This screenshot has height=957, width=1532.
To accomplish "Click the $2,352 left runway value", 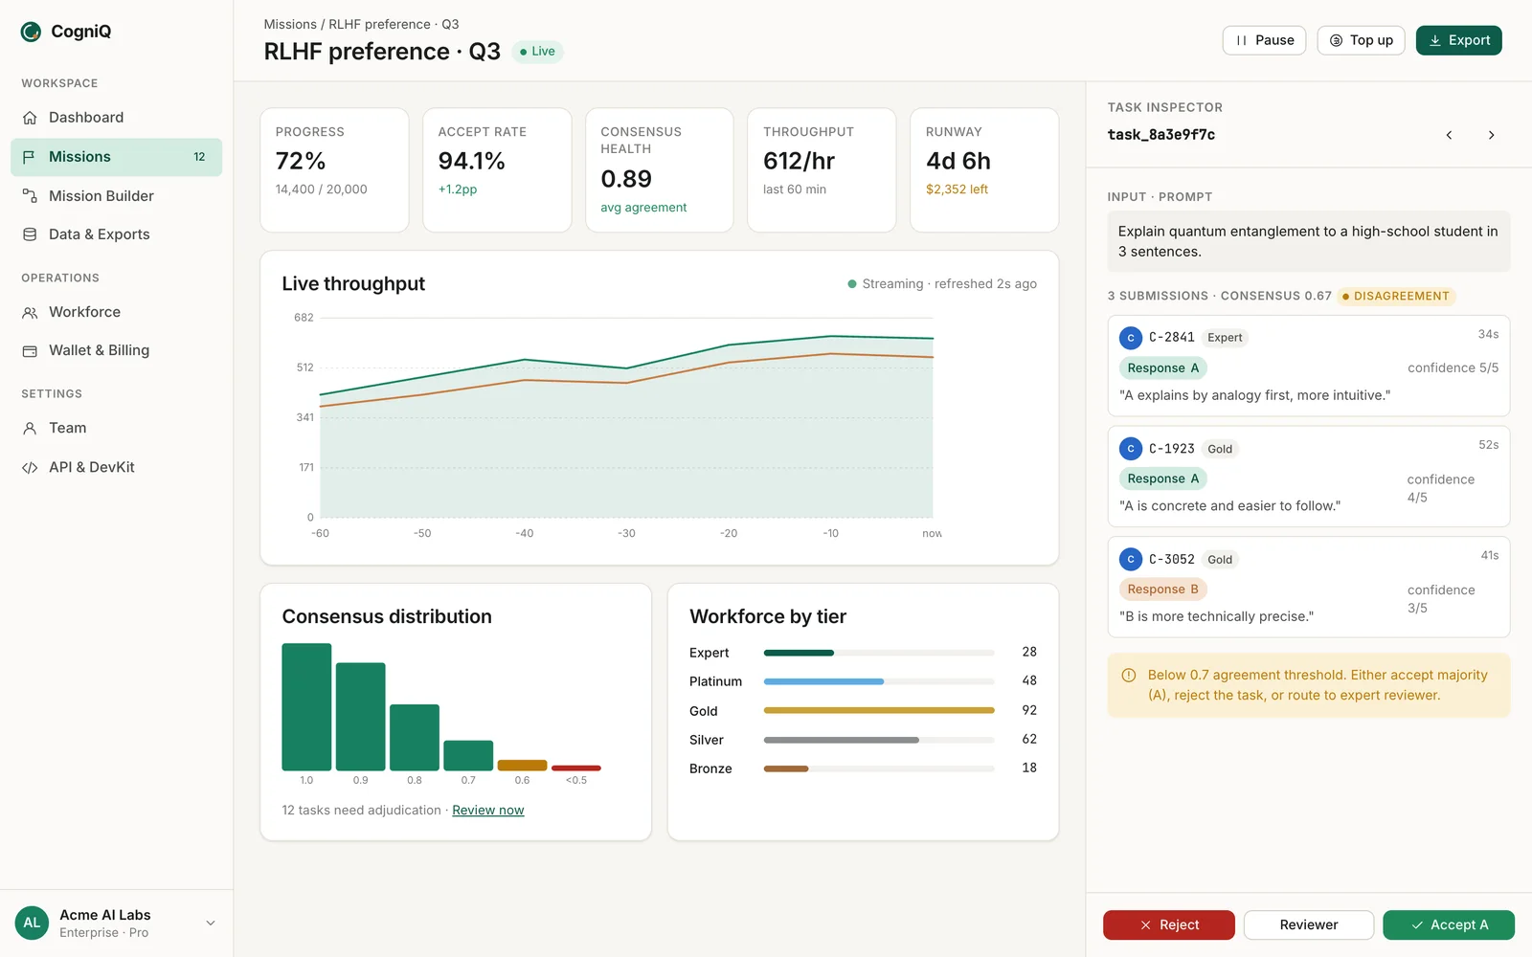I will click(957, 189).
